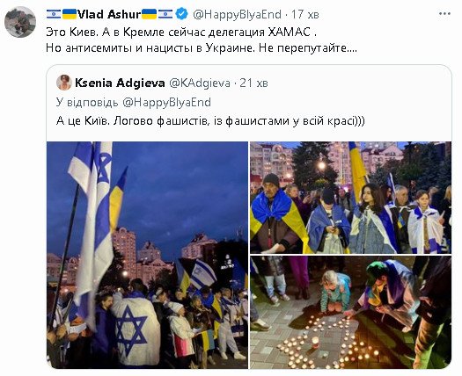Open Vlad Ashur's profile avatar
The width and height of the screenshot is (462, 376).
[x=20, y=22]
